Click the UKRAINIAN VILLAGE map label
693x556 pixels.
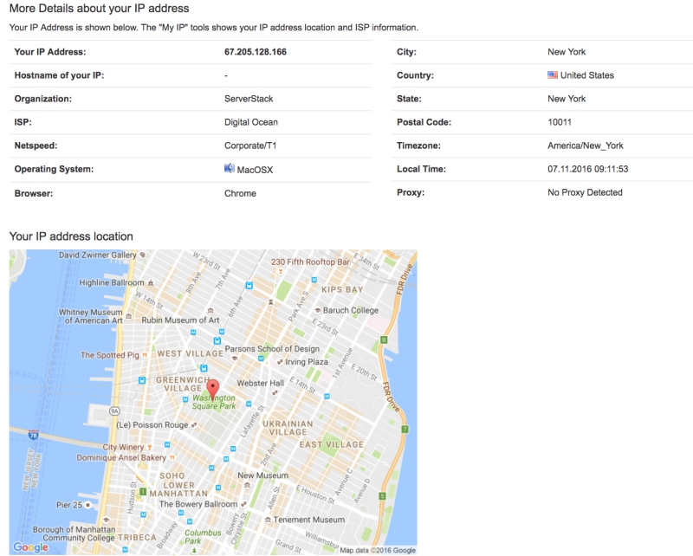288,428
